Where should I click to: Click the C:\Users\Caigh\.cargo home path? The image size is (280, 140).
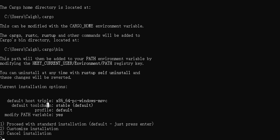pos(29,17)
